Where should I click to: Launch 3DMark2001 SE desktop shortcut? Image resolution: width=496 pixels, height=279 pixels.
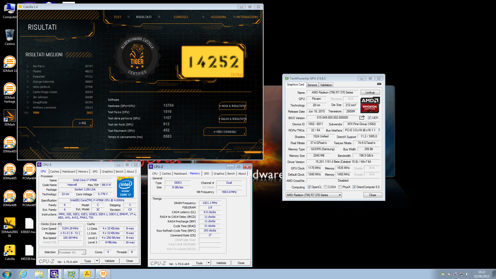(10, 227)
